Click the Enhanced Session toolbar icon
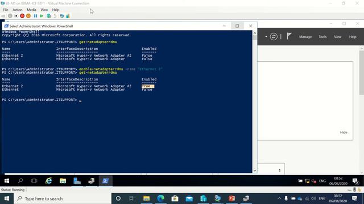This screenshot has width=364, height=204. click(62, 16)
